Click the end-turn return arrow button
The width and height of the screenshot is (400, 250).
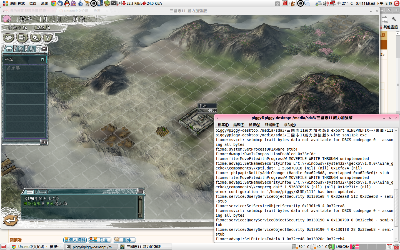pos(11,220)
